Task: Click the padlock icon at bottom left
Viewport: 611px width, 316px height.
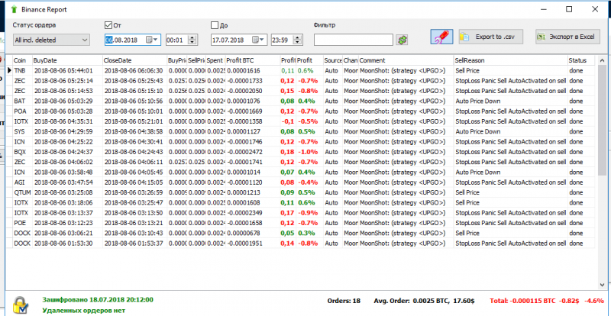Action: coord(21,305)
